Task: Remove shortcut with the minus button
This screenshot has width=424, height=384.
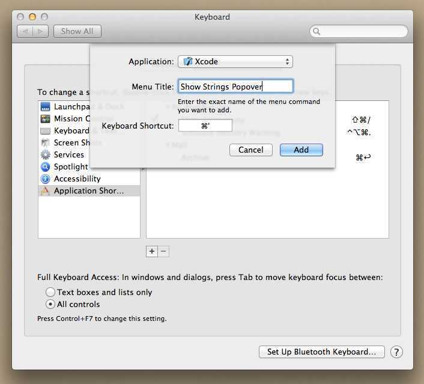Action: tap(163, 251)
